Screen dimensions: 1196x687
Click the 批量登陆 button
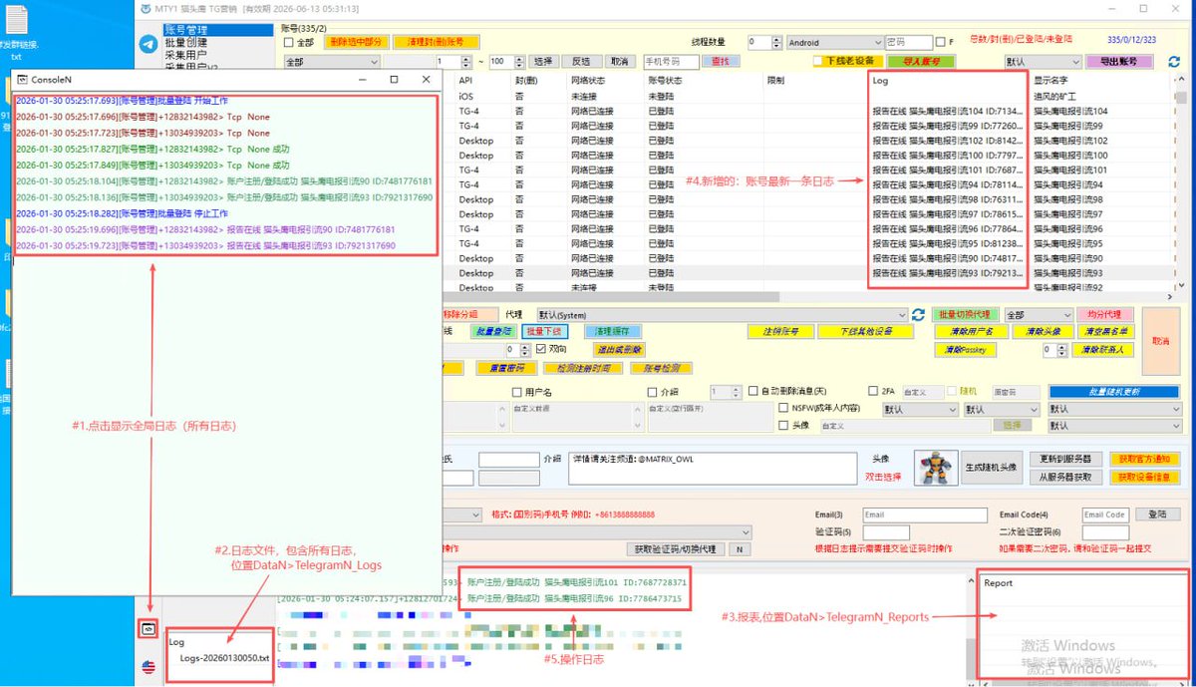[493, 331]
